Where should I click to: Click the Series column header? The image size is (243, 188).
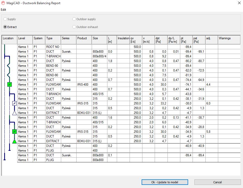pos(69,40)
